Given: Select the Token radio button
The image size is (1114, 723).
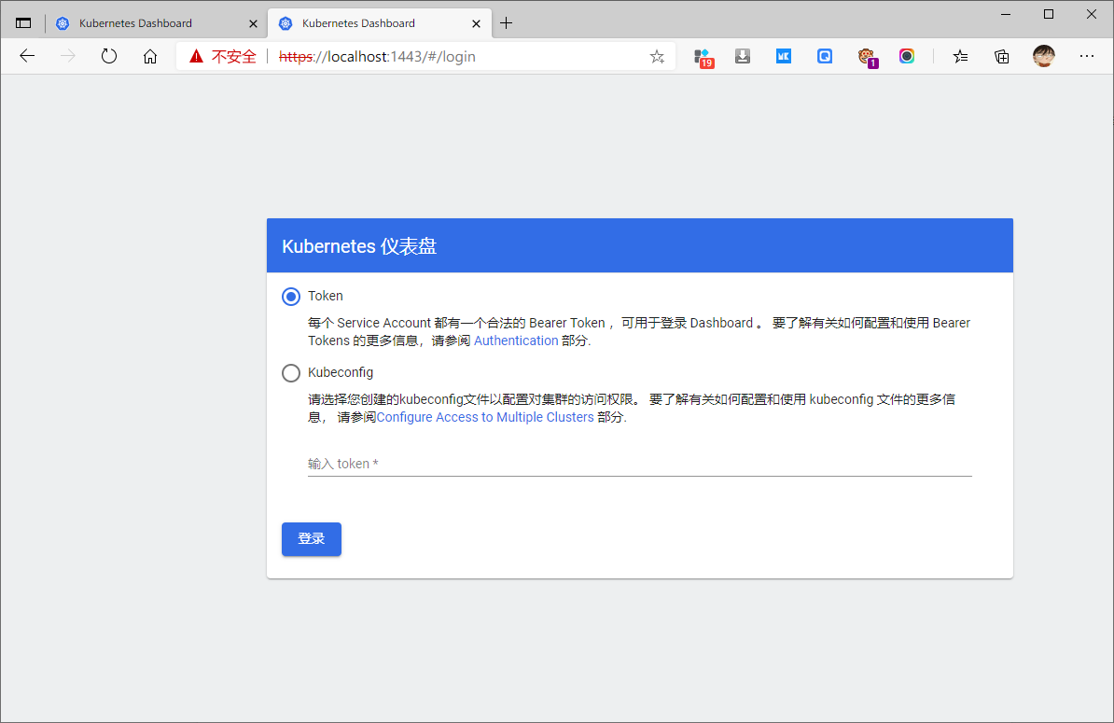Looking at the screenshot, I should point(290,296).
